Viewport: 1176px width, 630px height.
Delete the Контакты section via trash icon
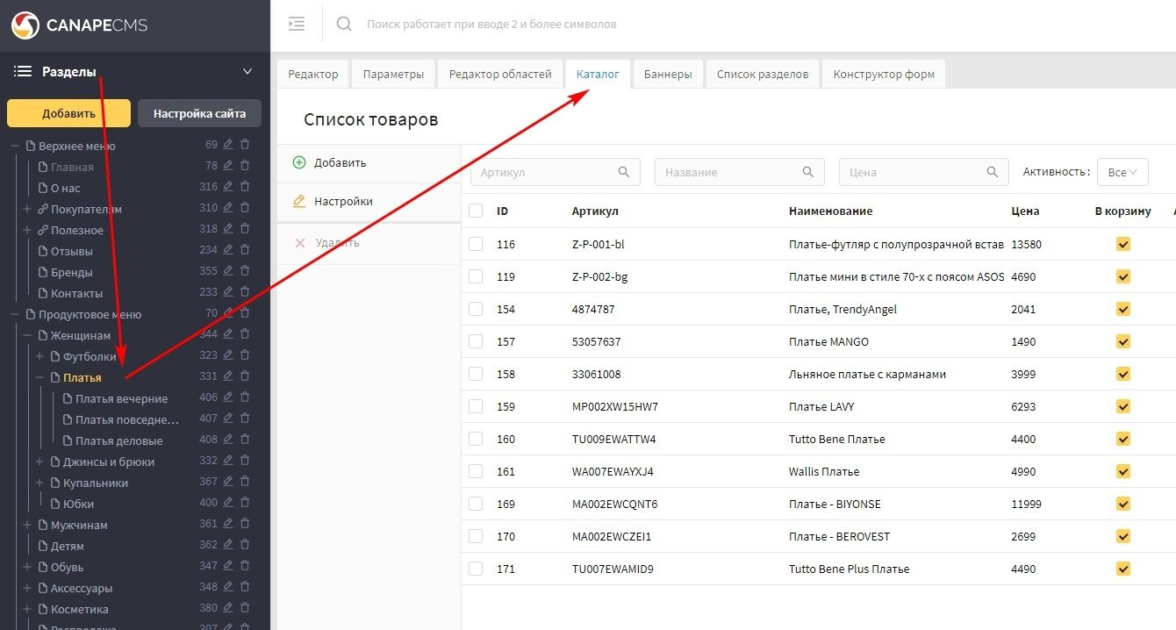pyautogui.click(x=245, y=292)
